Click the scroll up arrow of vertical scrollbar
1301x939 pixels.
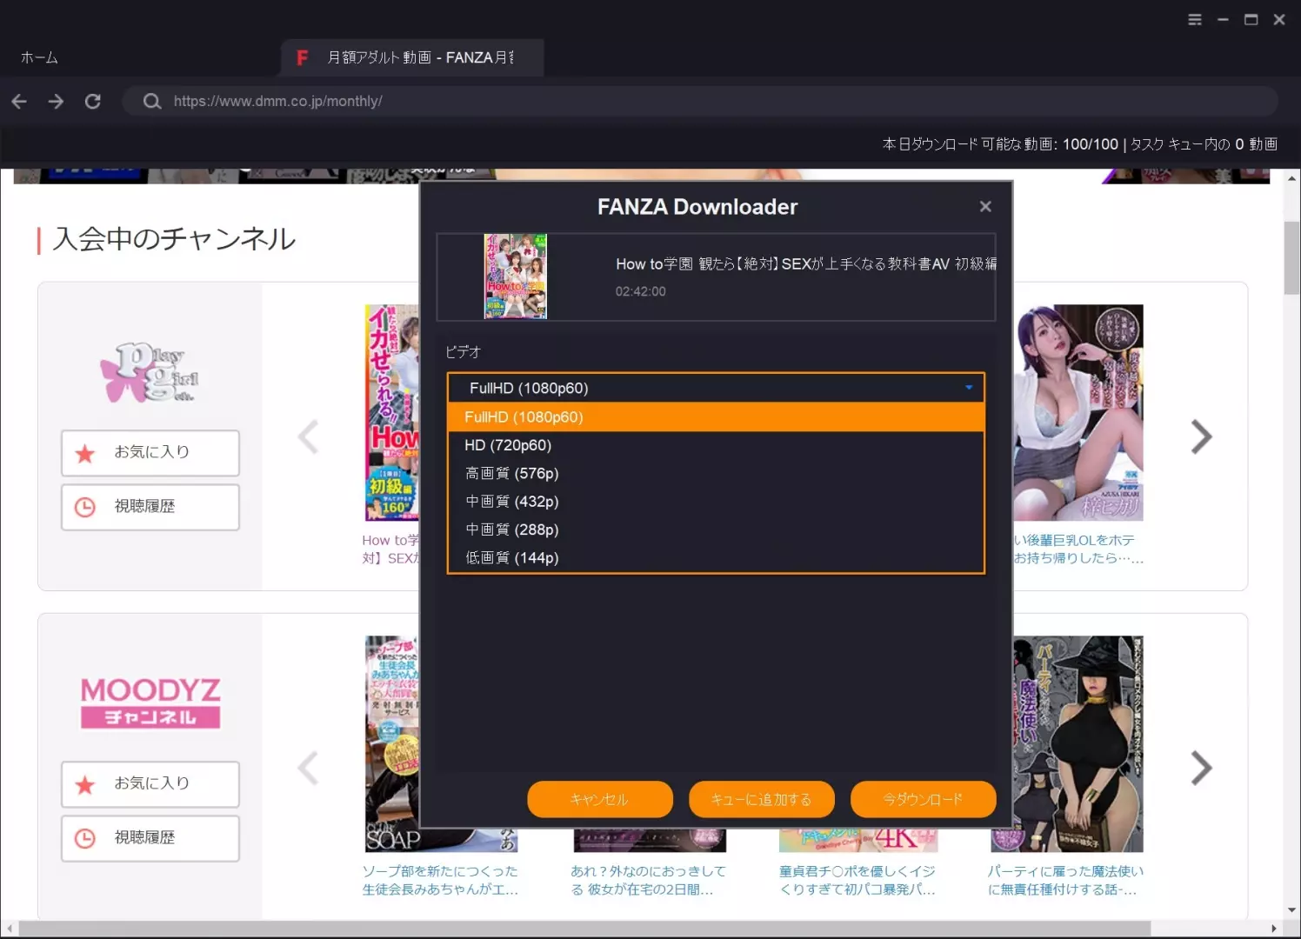pyautogui.click(x=1291, y=178)
